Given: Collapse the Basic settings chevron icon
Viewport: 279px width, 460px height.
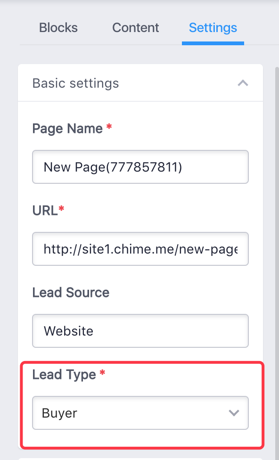Looking at the screenshot, I should (x=243, y=83).
